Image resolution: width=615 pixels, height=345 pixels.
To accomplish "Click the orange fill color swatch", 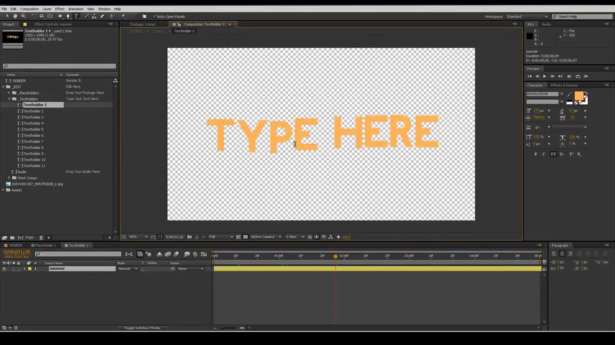I will pos(578,95).
